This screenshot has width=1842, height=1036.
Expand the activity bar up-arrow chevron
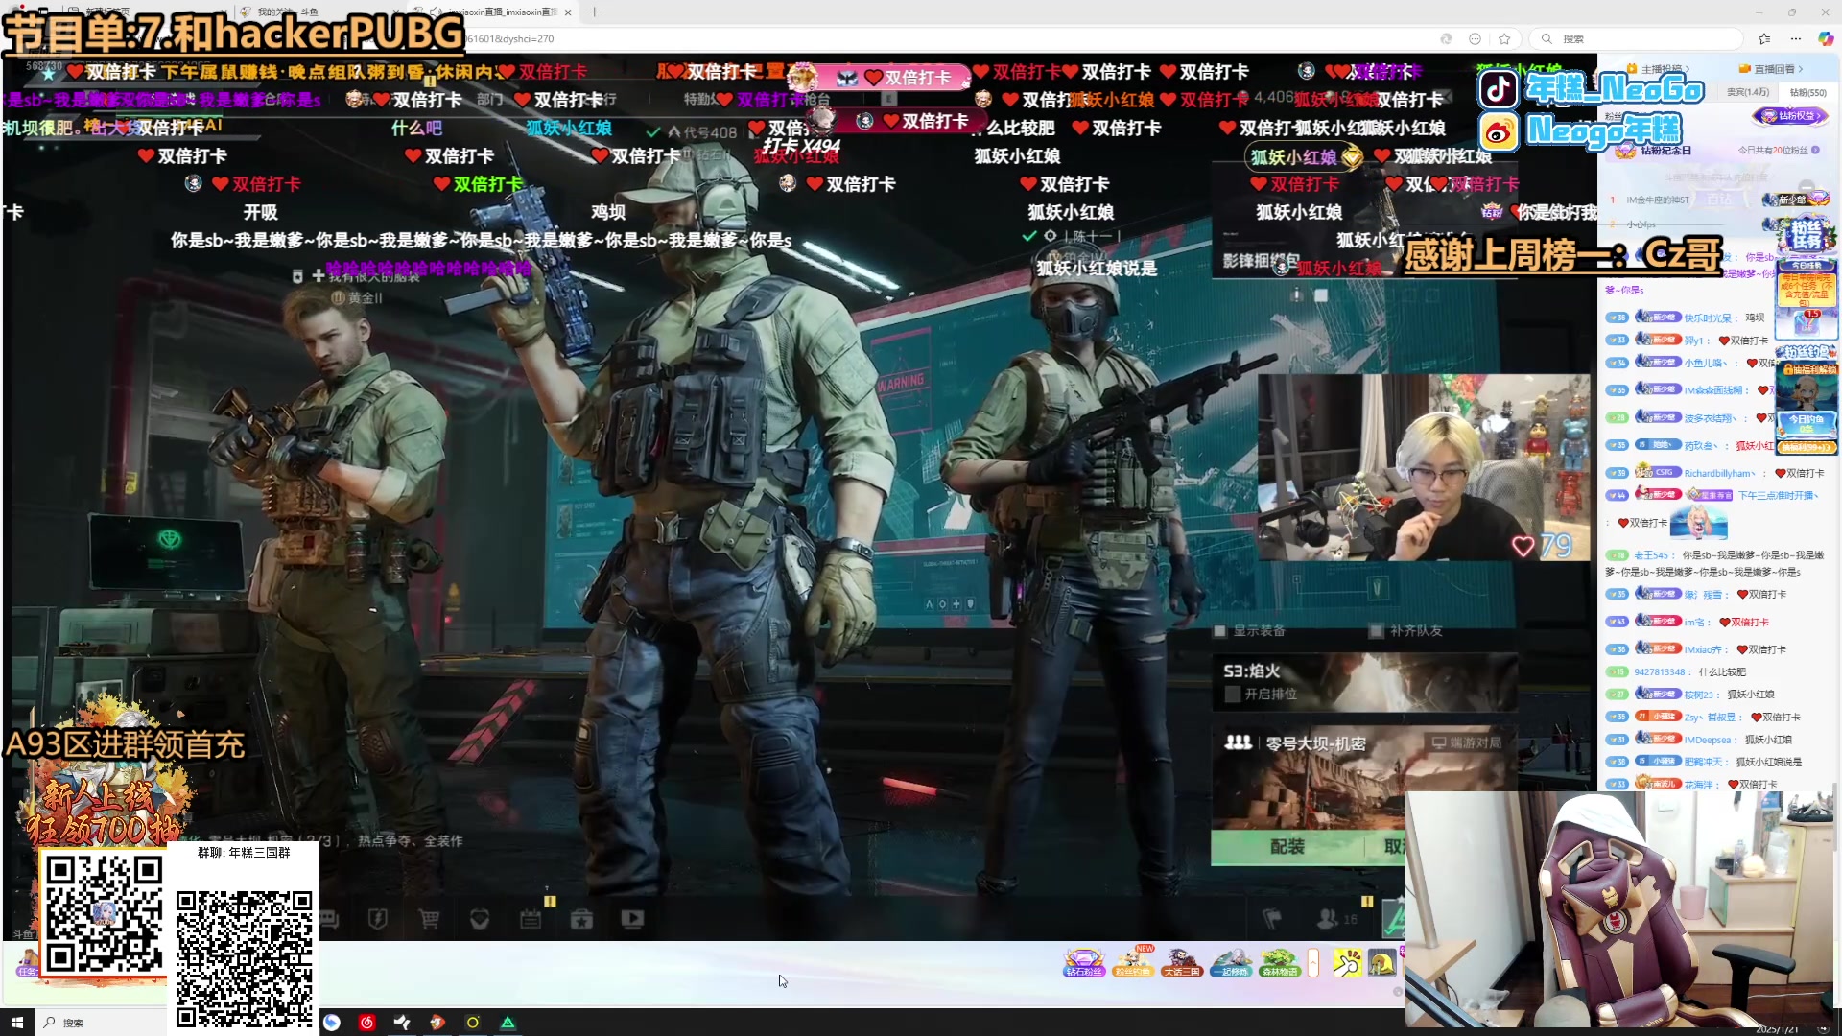point(1313,962)
